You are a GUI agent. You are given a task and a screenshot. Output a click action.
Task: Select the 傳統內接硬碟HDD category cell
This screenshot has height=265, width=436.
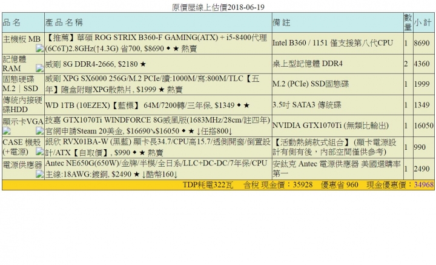(24, 105)
